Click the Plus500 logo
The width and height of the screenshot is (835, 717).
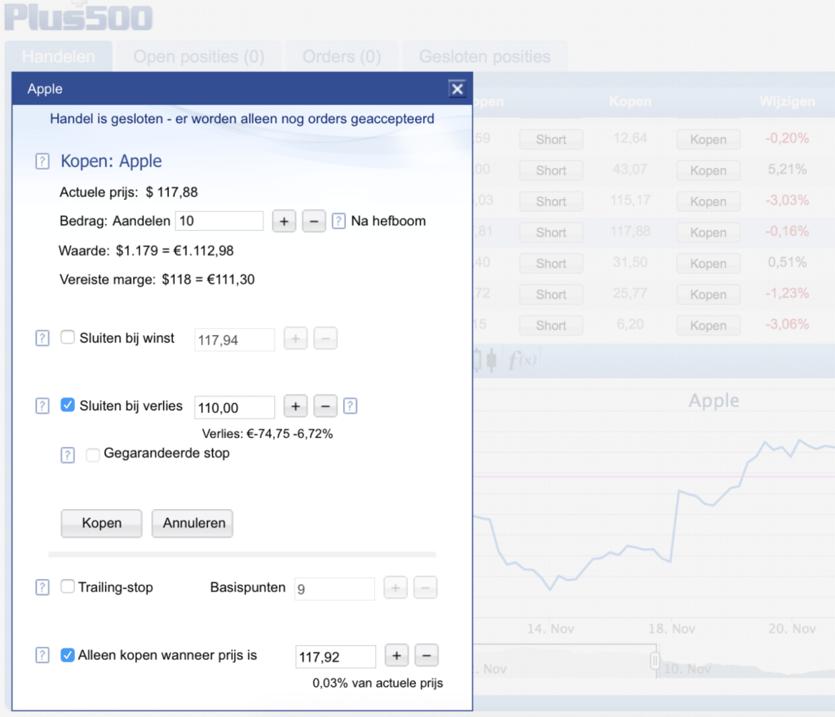[79, 17]
